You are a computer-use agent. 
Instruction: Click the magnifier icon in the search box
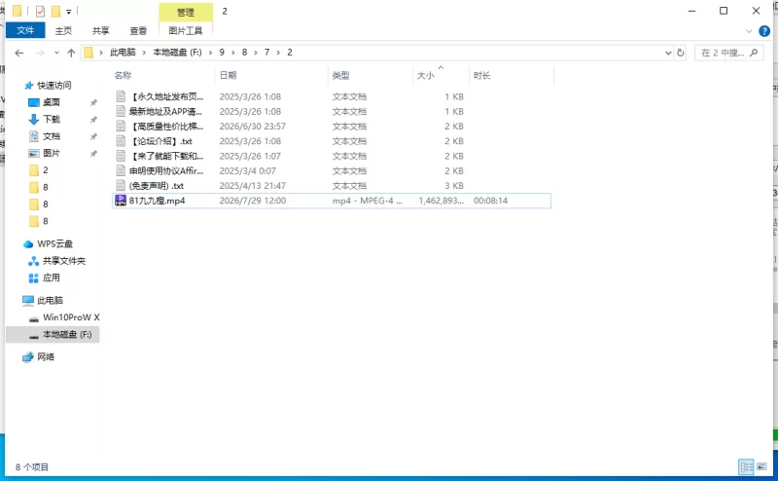754,53
